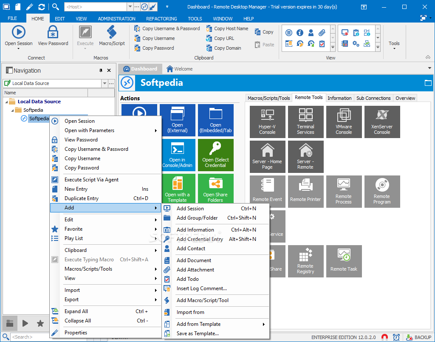Open the Remote Process tile
This screenshot has height=342, width=435.
(x=344, y=191)
